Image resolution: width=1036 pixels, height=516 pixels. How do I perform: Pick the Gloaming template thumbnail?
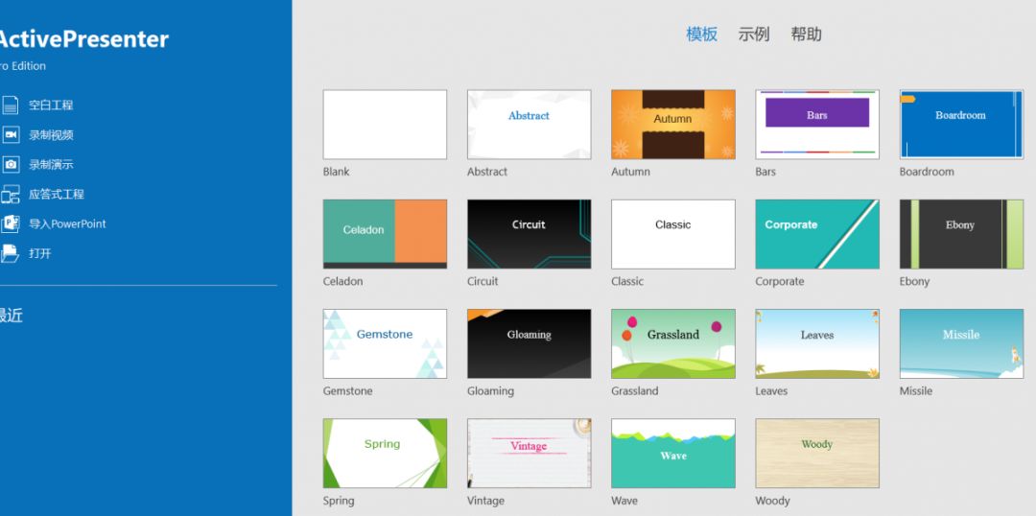[x=529, y=343]
